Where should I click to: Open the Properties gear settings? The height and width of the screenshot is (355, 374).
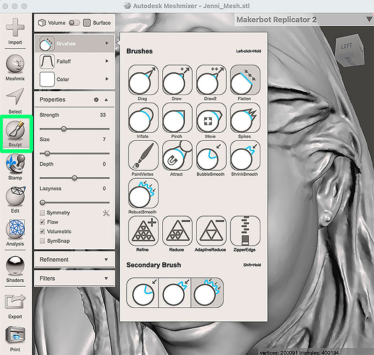96,100
